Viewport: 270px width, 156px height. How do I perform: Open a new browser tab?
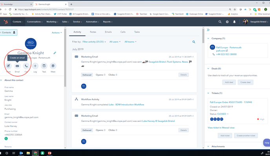point(71,4)
